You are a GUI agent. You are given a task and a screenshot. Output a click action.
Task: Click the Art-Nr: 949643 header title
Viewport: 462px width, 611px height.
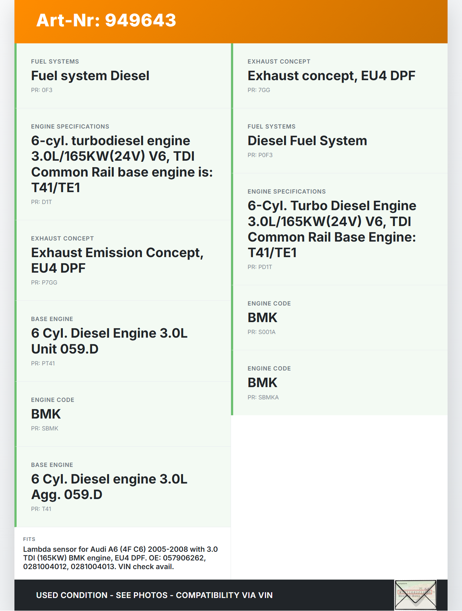point(106,20)
